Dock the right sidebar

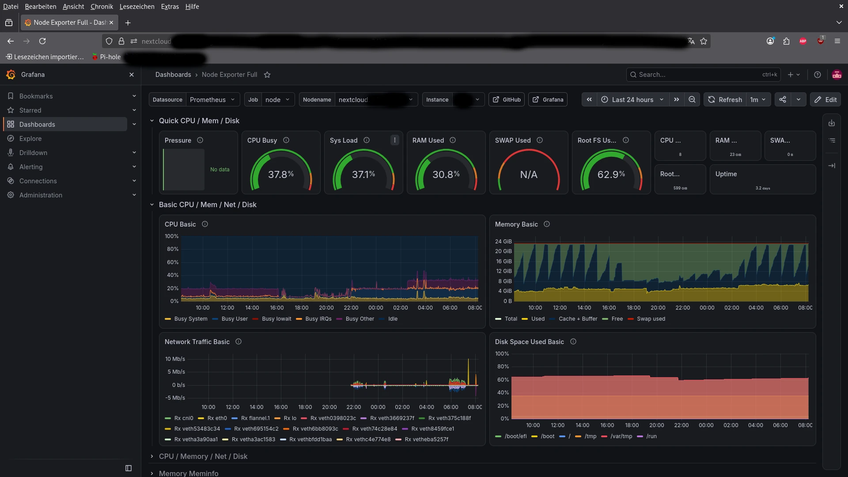832,166
